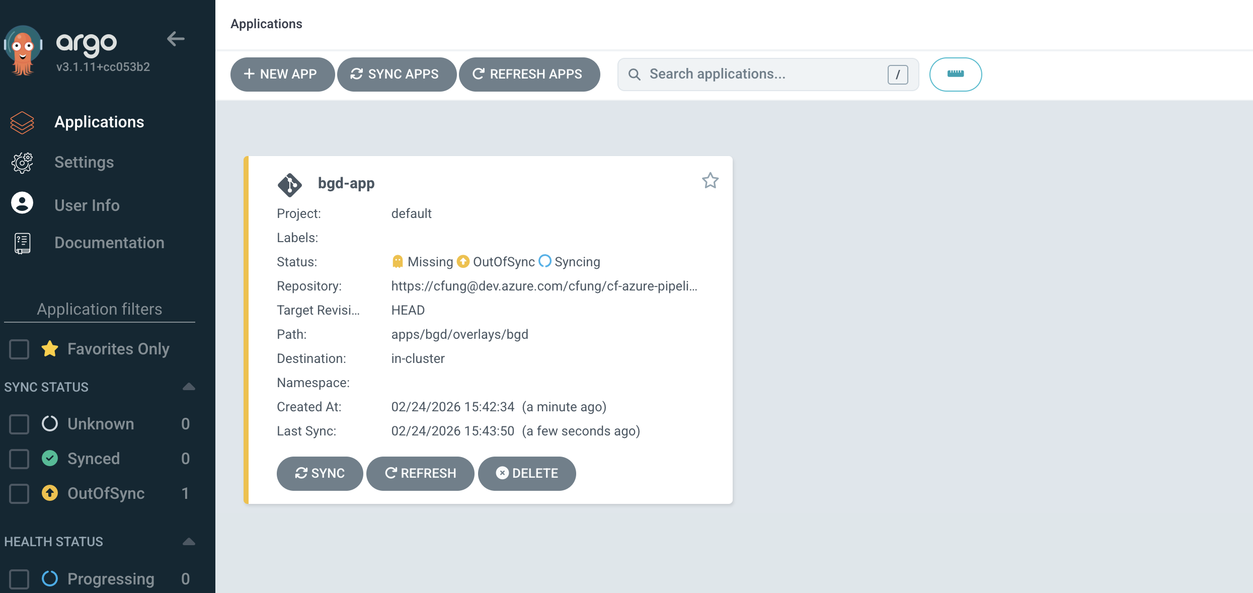Image resolution: width=1253 pixels, height=593 pixels.
Task: Create a new app with NEW APP
Action: tap(282, 74)
